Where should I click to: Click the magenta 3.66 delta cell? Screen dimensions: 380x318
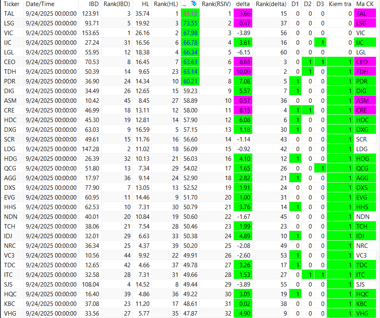[x=243, y=14]
